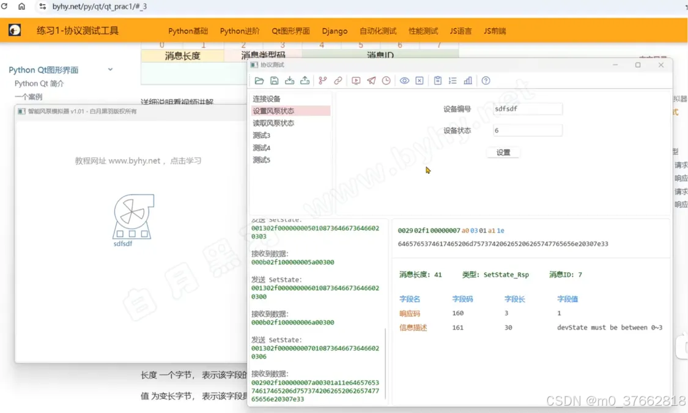The image size is (688, 413).
Task: Click the browser home button
Action: [x=21, y=6]
